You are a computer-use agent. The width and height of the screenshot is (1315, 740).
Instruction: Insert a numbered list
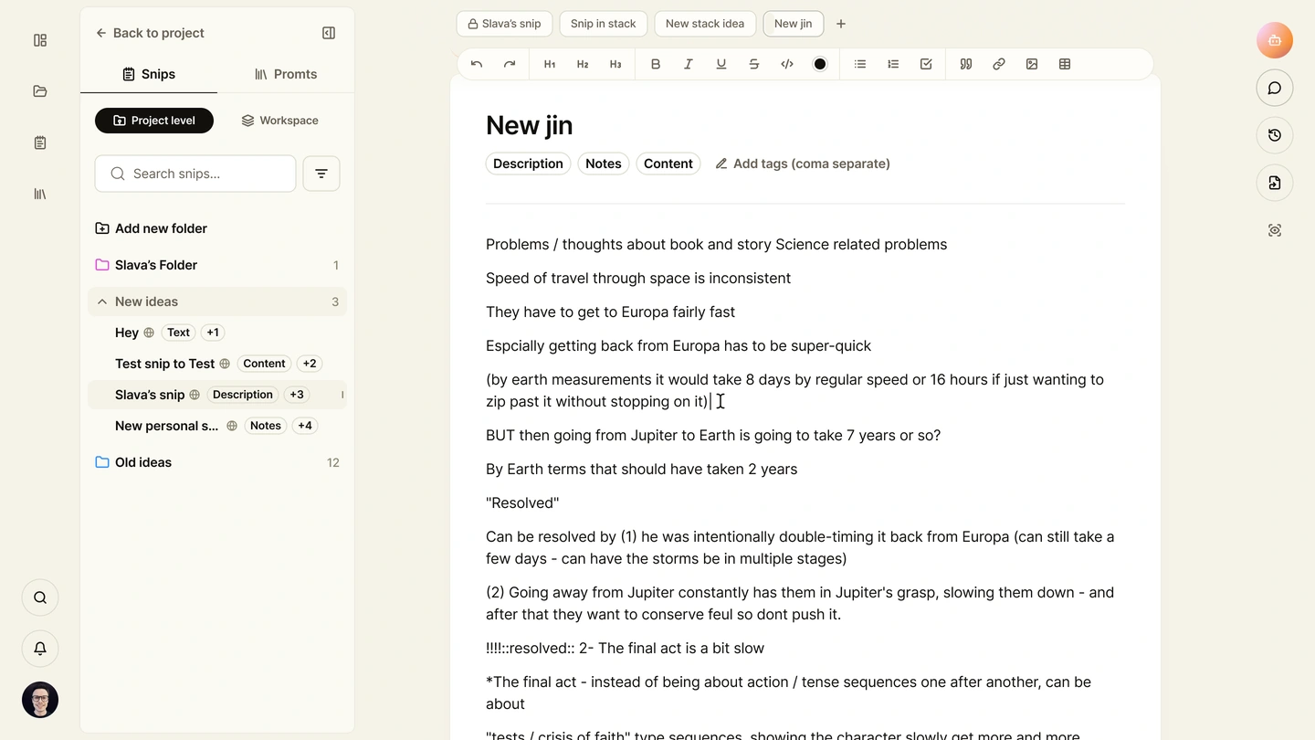pos(893,64)
